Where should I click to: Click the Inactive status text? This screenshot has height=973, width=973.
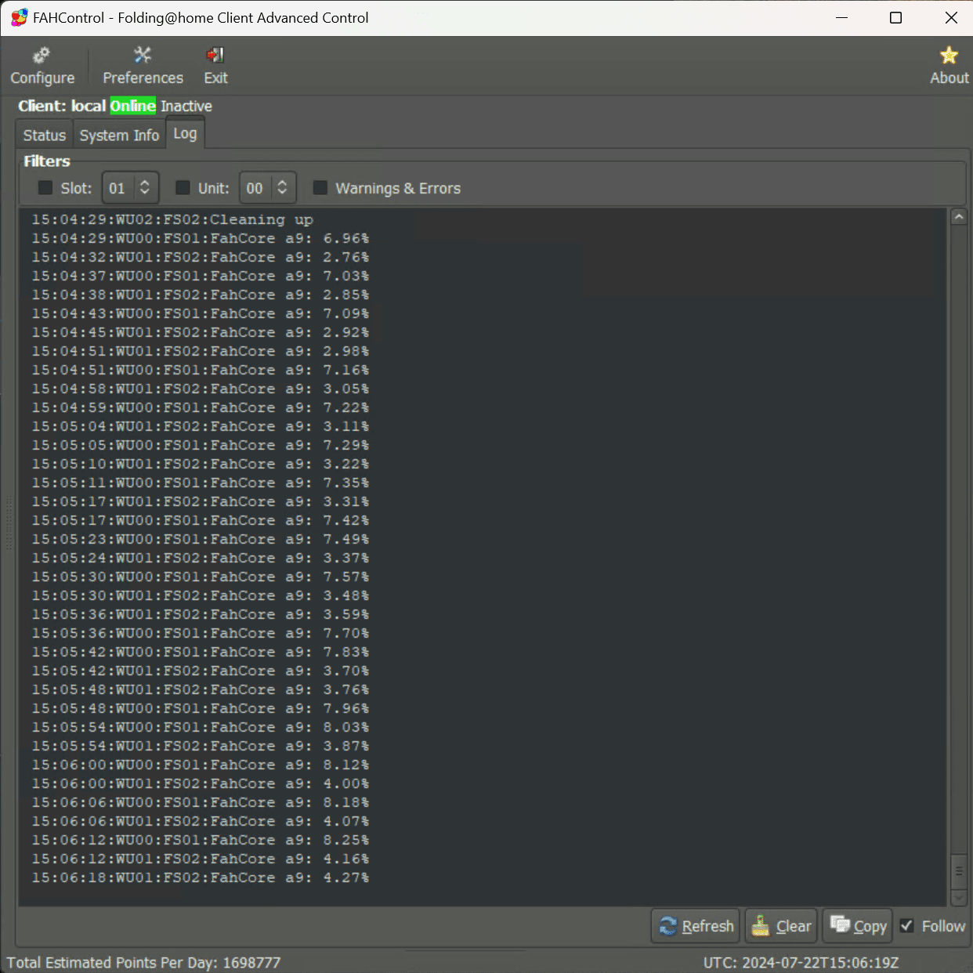point(186,106)
